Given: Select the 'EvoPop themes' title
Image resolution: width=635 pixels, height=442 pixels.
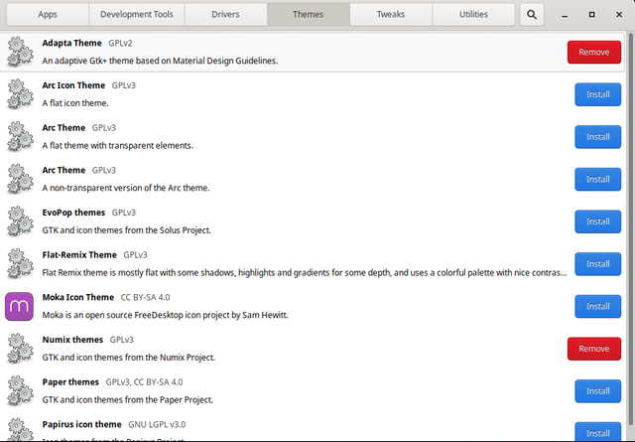Looking at the screenshot, I should tap(73, 213).
